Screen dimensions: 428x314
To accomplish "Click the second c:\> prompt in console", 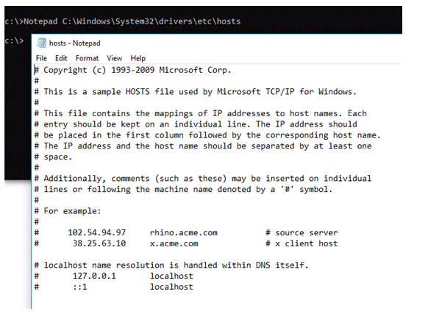I will (x=14, y=40).
